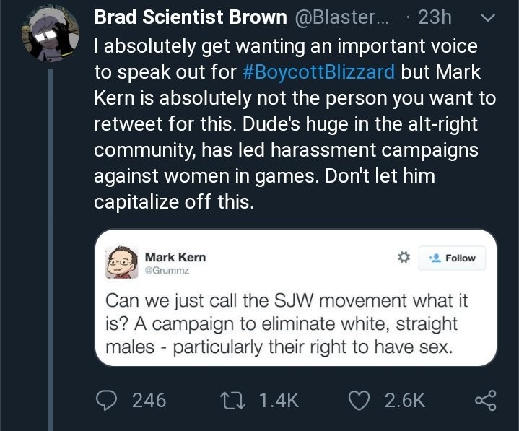The image size is (519, 431).
Task: Like the tweet with the heart icon
Action: (x=361, y=400)
